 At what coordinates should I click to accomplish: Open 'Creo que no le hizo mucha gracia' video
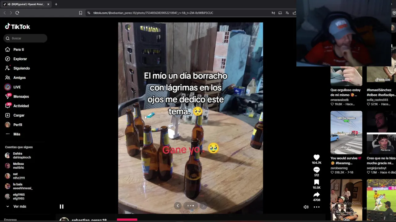pyautogui.click(x=381, y=161)
